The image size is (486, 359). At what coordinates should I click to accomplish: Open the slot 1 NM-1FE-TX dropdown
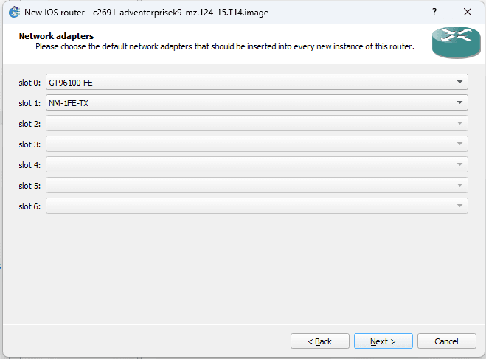click(x=257, y=103)
